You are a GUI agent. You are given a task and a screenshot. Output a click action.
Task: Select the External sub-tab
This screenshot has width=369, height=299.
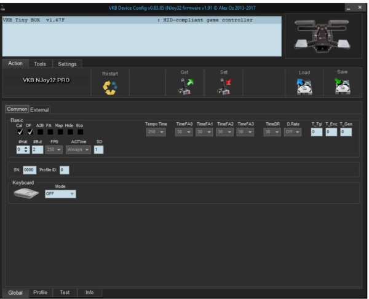pos(39,110)
